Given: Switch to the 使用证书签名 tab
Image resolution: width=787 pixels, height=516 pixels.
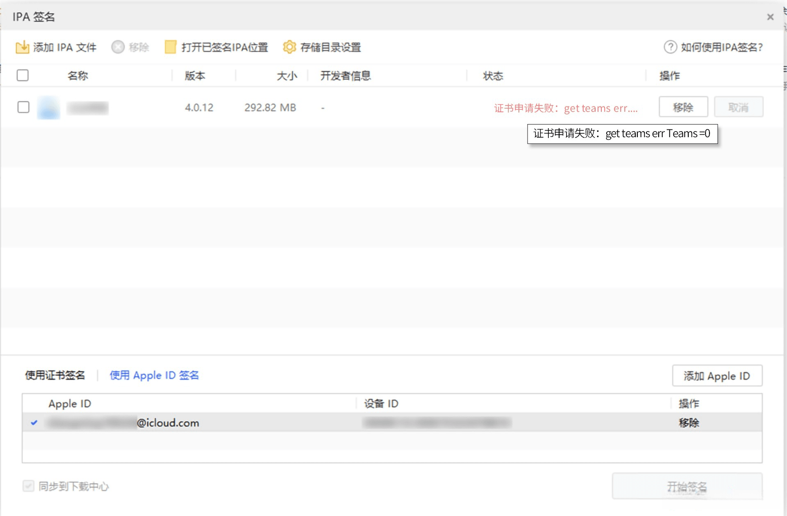Looking at the screenshot, I should [x=55, y=375].
